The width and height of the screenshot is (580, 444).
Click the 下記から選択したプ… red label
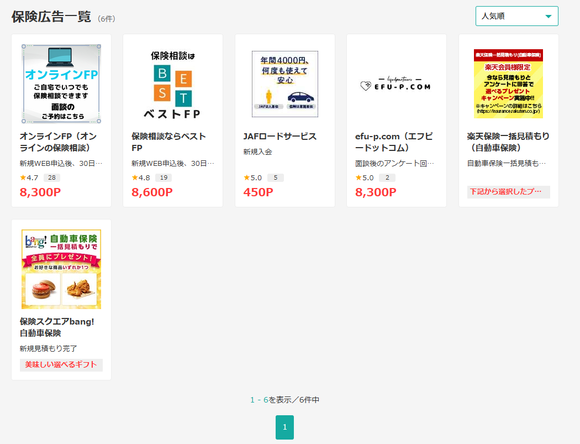coord(508,192)
